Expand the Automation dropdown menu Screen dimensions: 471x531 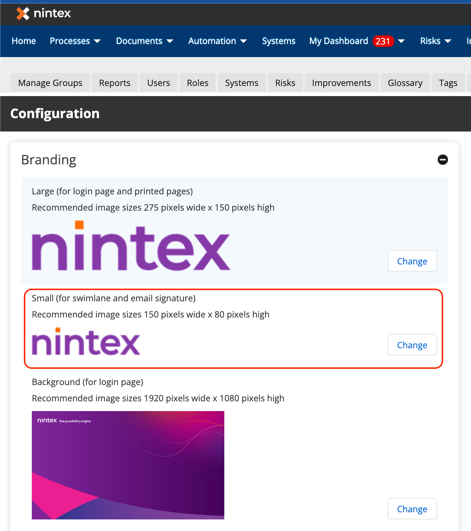pyautogui.click(x=217, y=41)
